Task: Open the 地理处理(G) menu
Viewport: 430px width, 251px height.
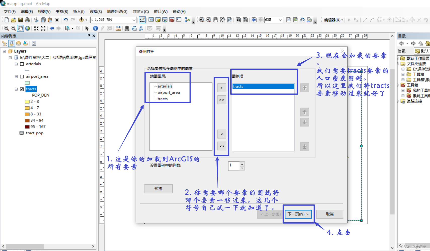Action: [117, 12]
